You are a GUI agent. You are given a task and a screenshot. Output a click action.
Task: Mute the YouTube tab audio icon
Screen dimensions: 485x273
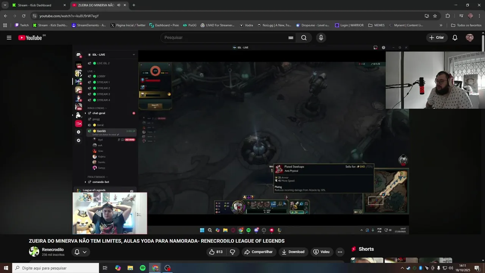point(119,5)
